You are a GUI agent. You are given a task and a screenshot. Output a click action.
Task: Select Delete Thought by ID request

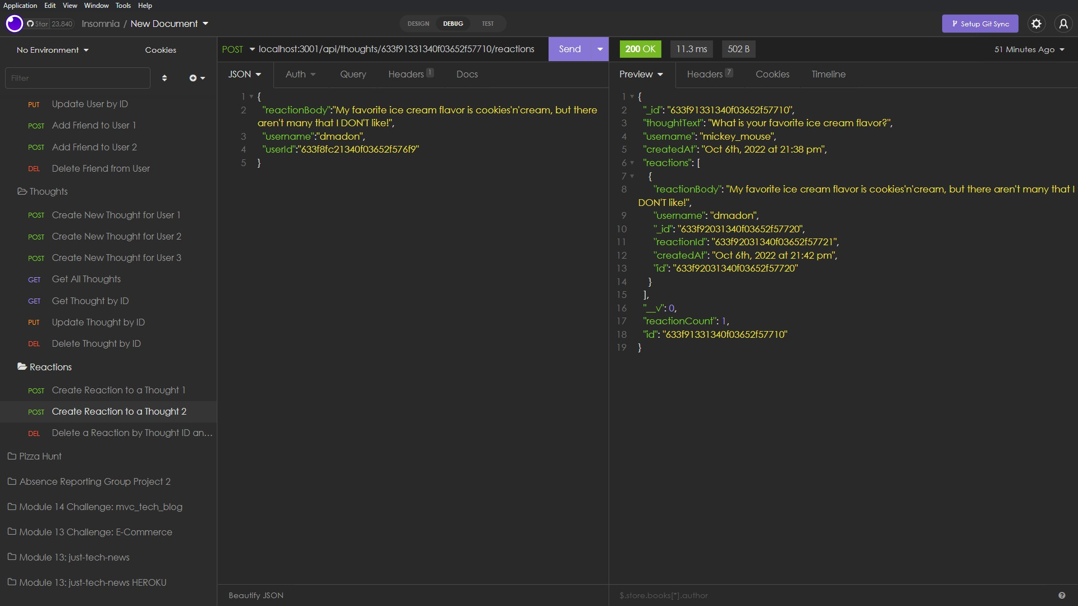click(108, 343)
